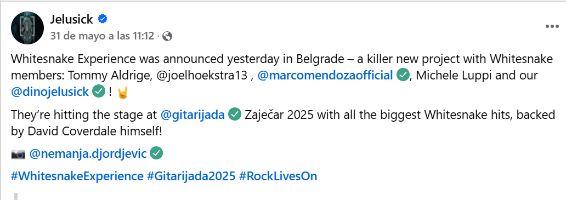The image size is (566, 200).
Task: Open the three-dot post options menu
Action: click(x=552, y=26)
